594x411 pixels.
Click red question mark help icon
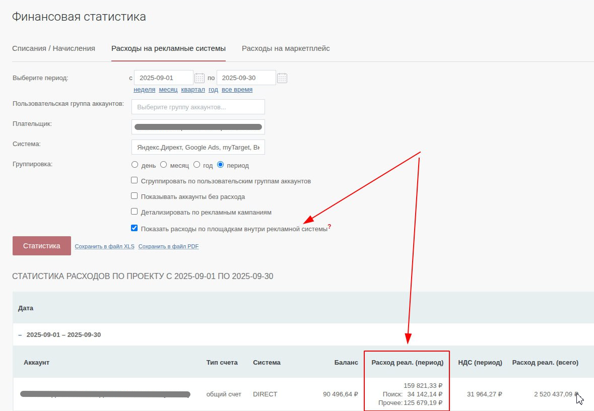[x=329, y=226]
